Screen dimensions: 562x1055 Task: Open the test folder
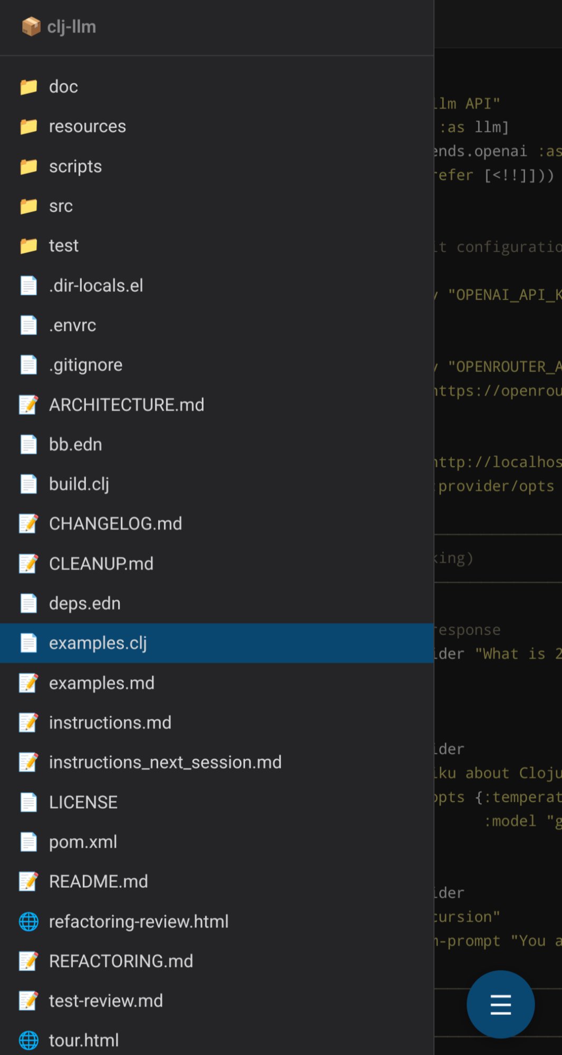coord(63,246)
